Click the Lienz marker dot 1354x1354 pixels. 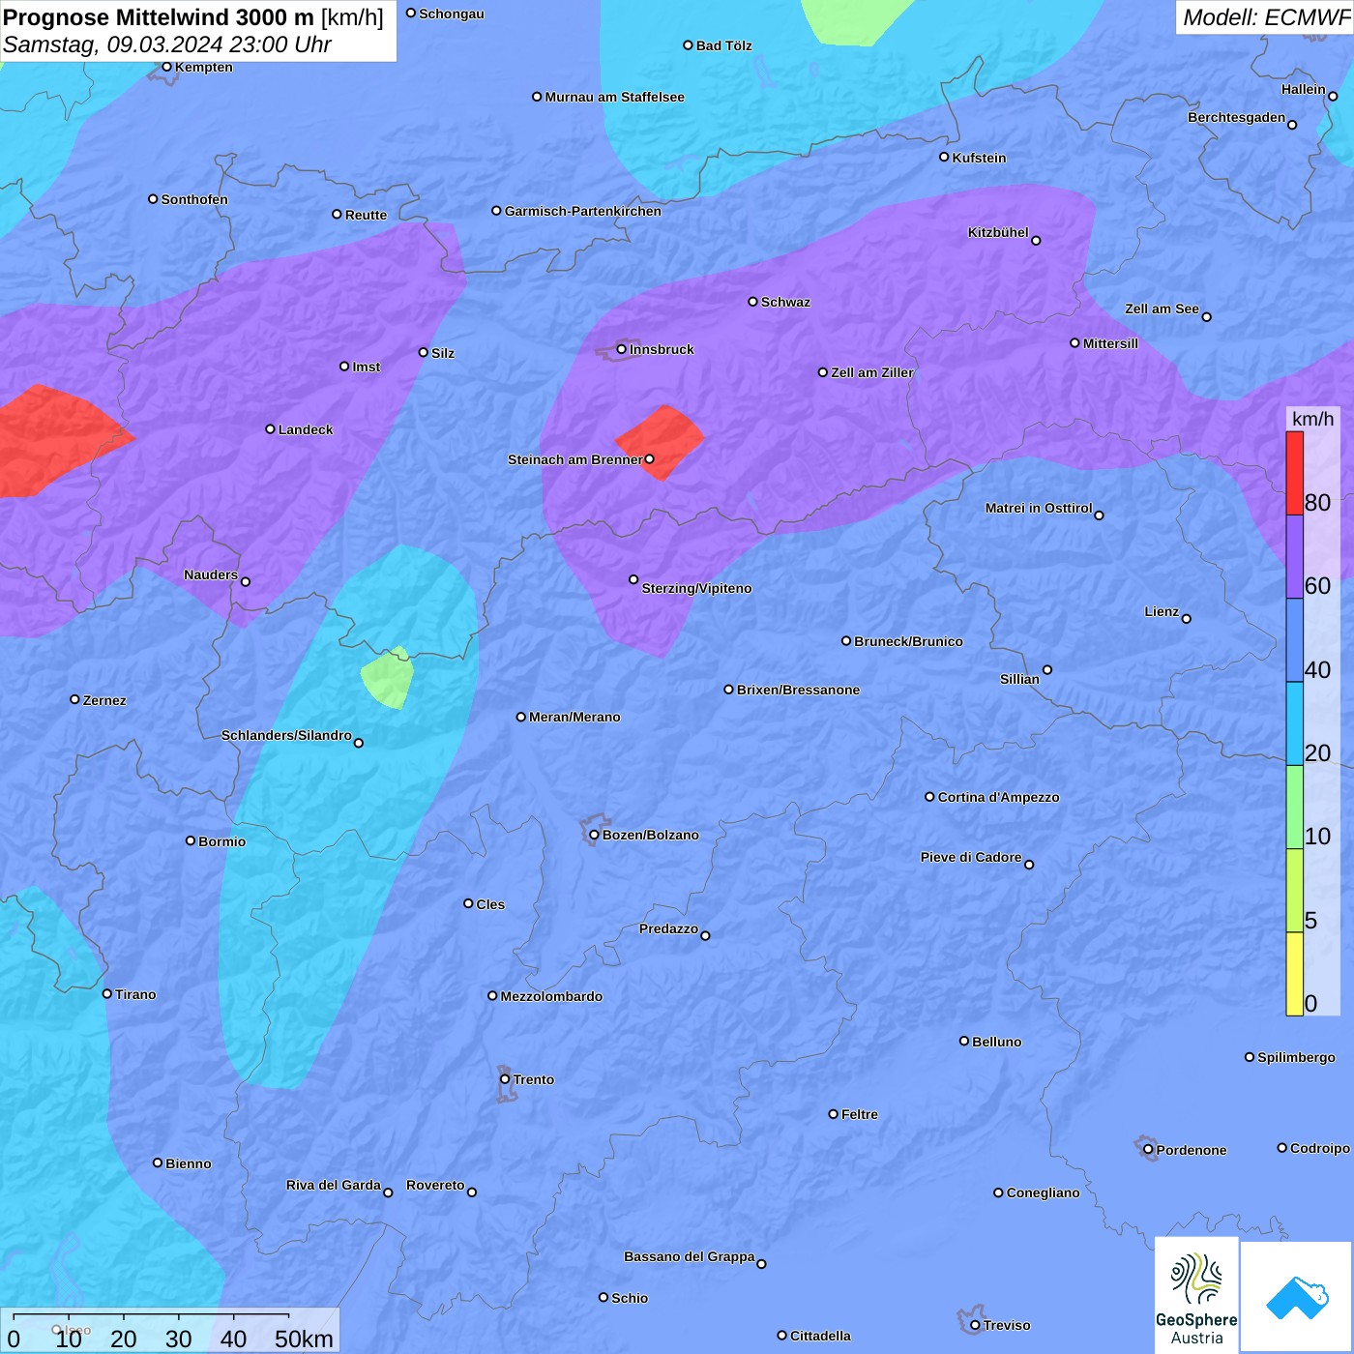pyautogui.click(x=1187, y=619)
